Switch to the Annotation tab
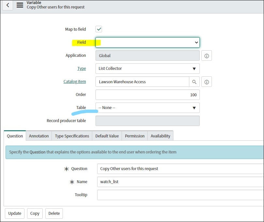 [39, 136]
